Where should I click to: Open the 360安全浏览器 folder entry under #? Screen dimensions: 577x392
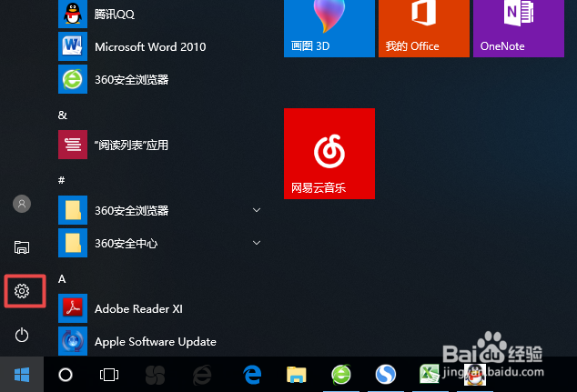162,210
